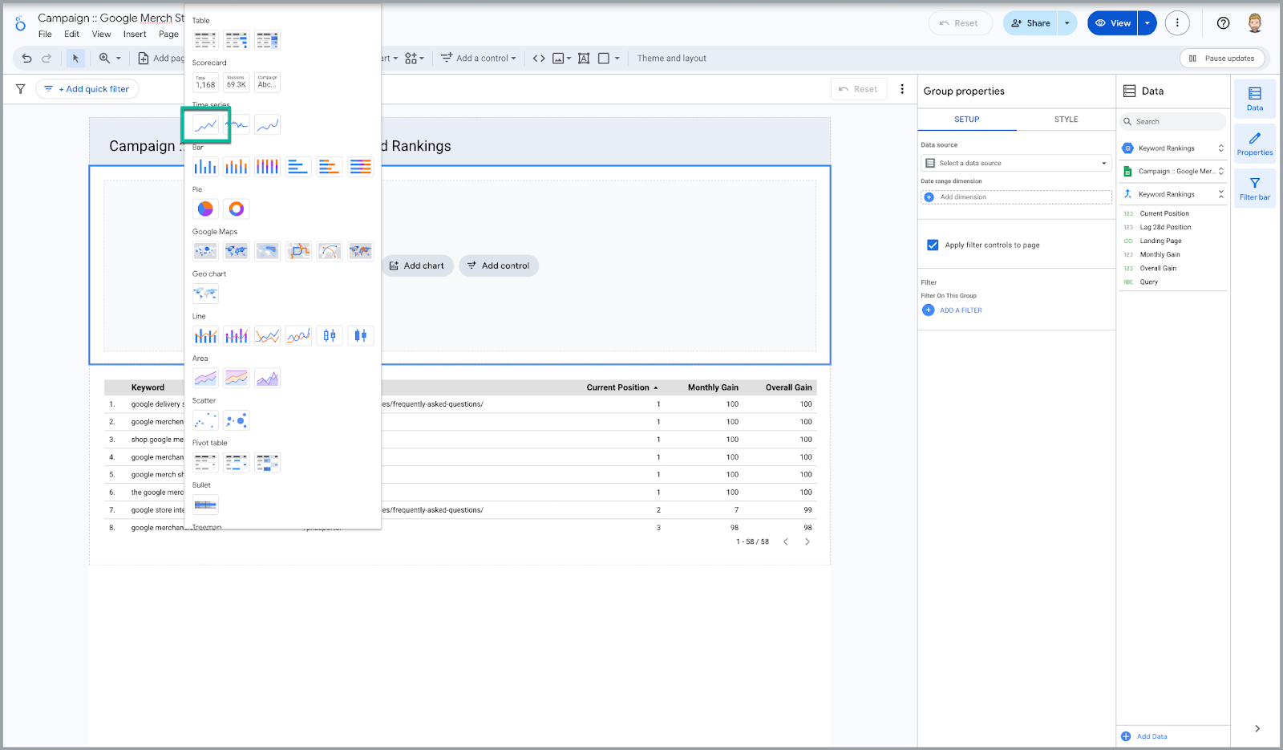Choose the column bar chart icon

pyautogui.click(x=205, y=166)
